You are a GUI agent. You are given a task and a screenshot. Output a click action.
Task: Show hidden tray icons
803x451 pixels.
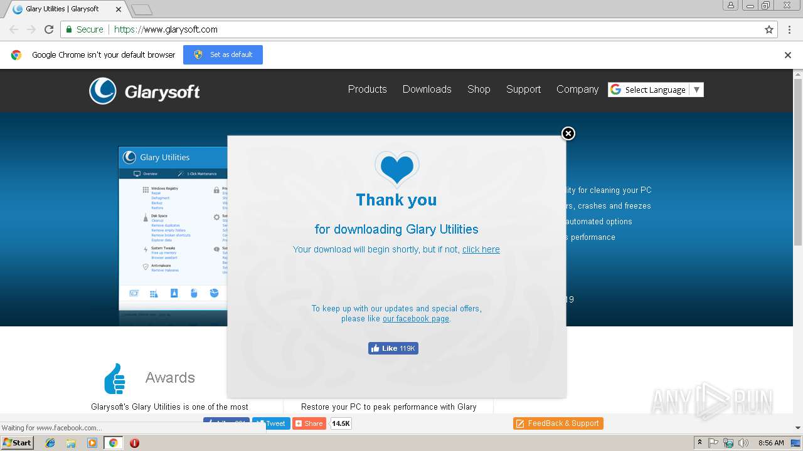699,443
